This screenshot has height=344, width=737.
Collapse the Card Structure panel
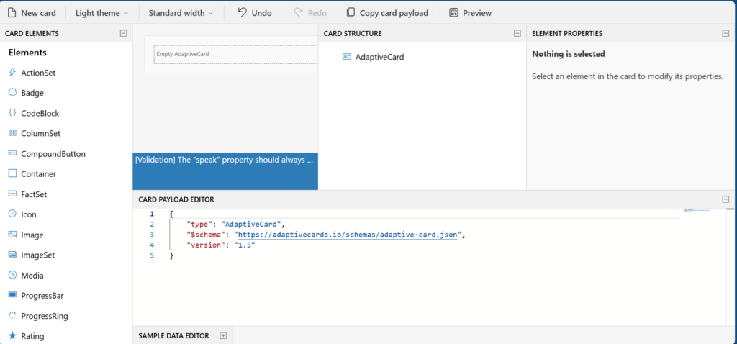click(517, 33)
